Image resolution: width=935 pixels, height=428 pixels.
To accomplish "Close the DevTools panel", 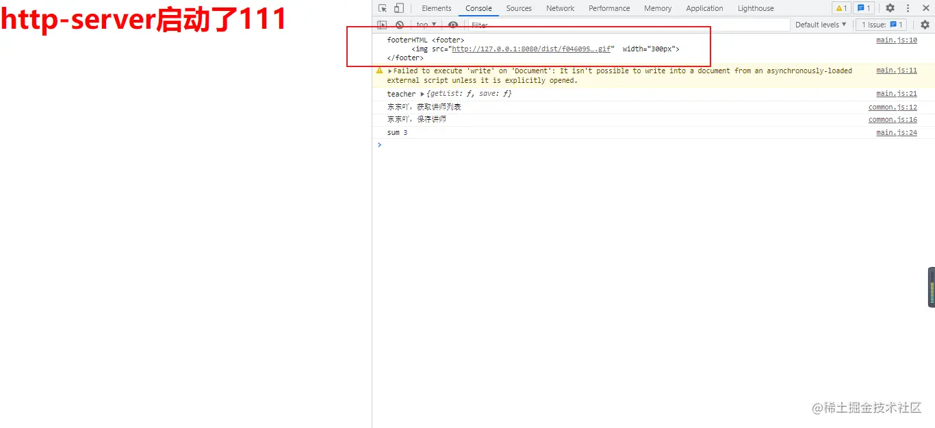I will (x=925, y=8).
